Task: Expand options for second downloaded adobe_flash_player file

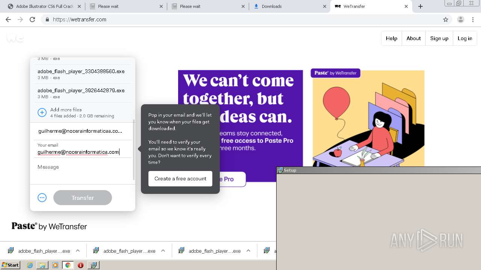Action: click(163, 251)
